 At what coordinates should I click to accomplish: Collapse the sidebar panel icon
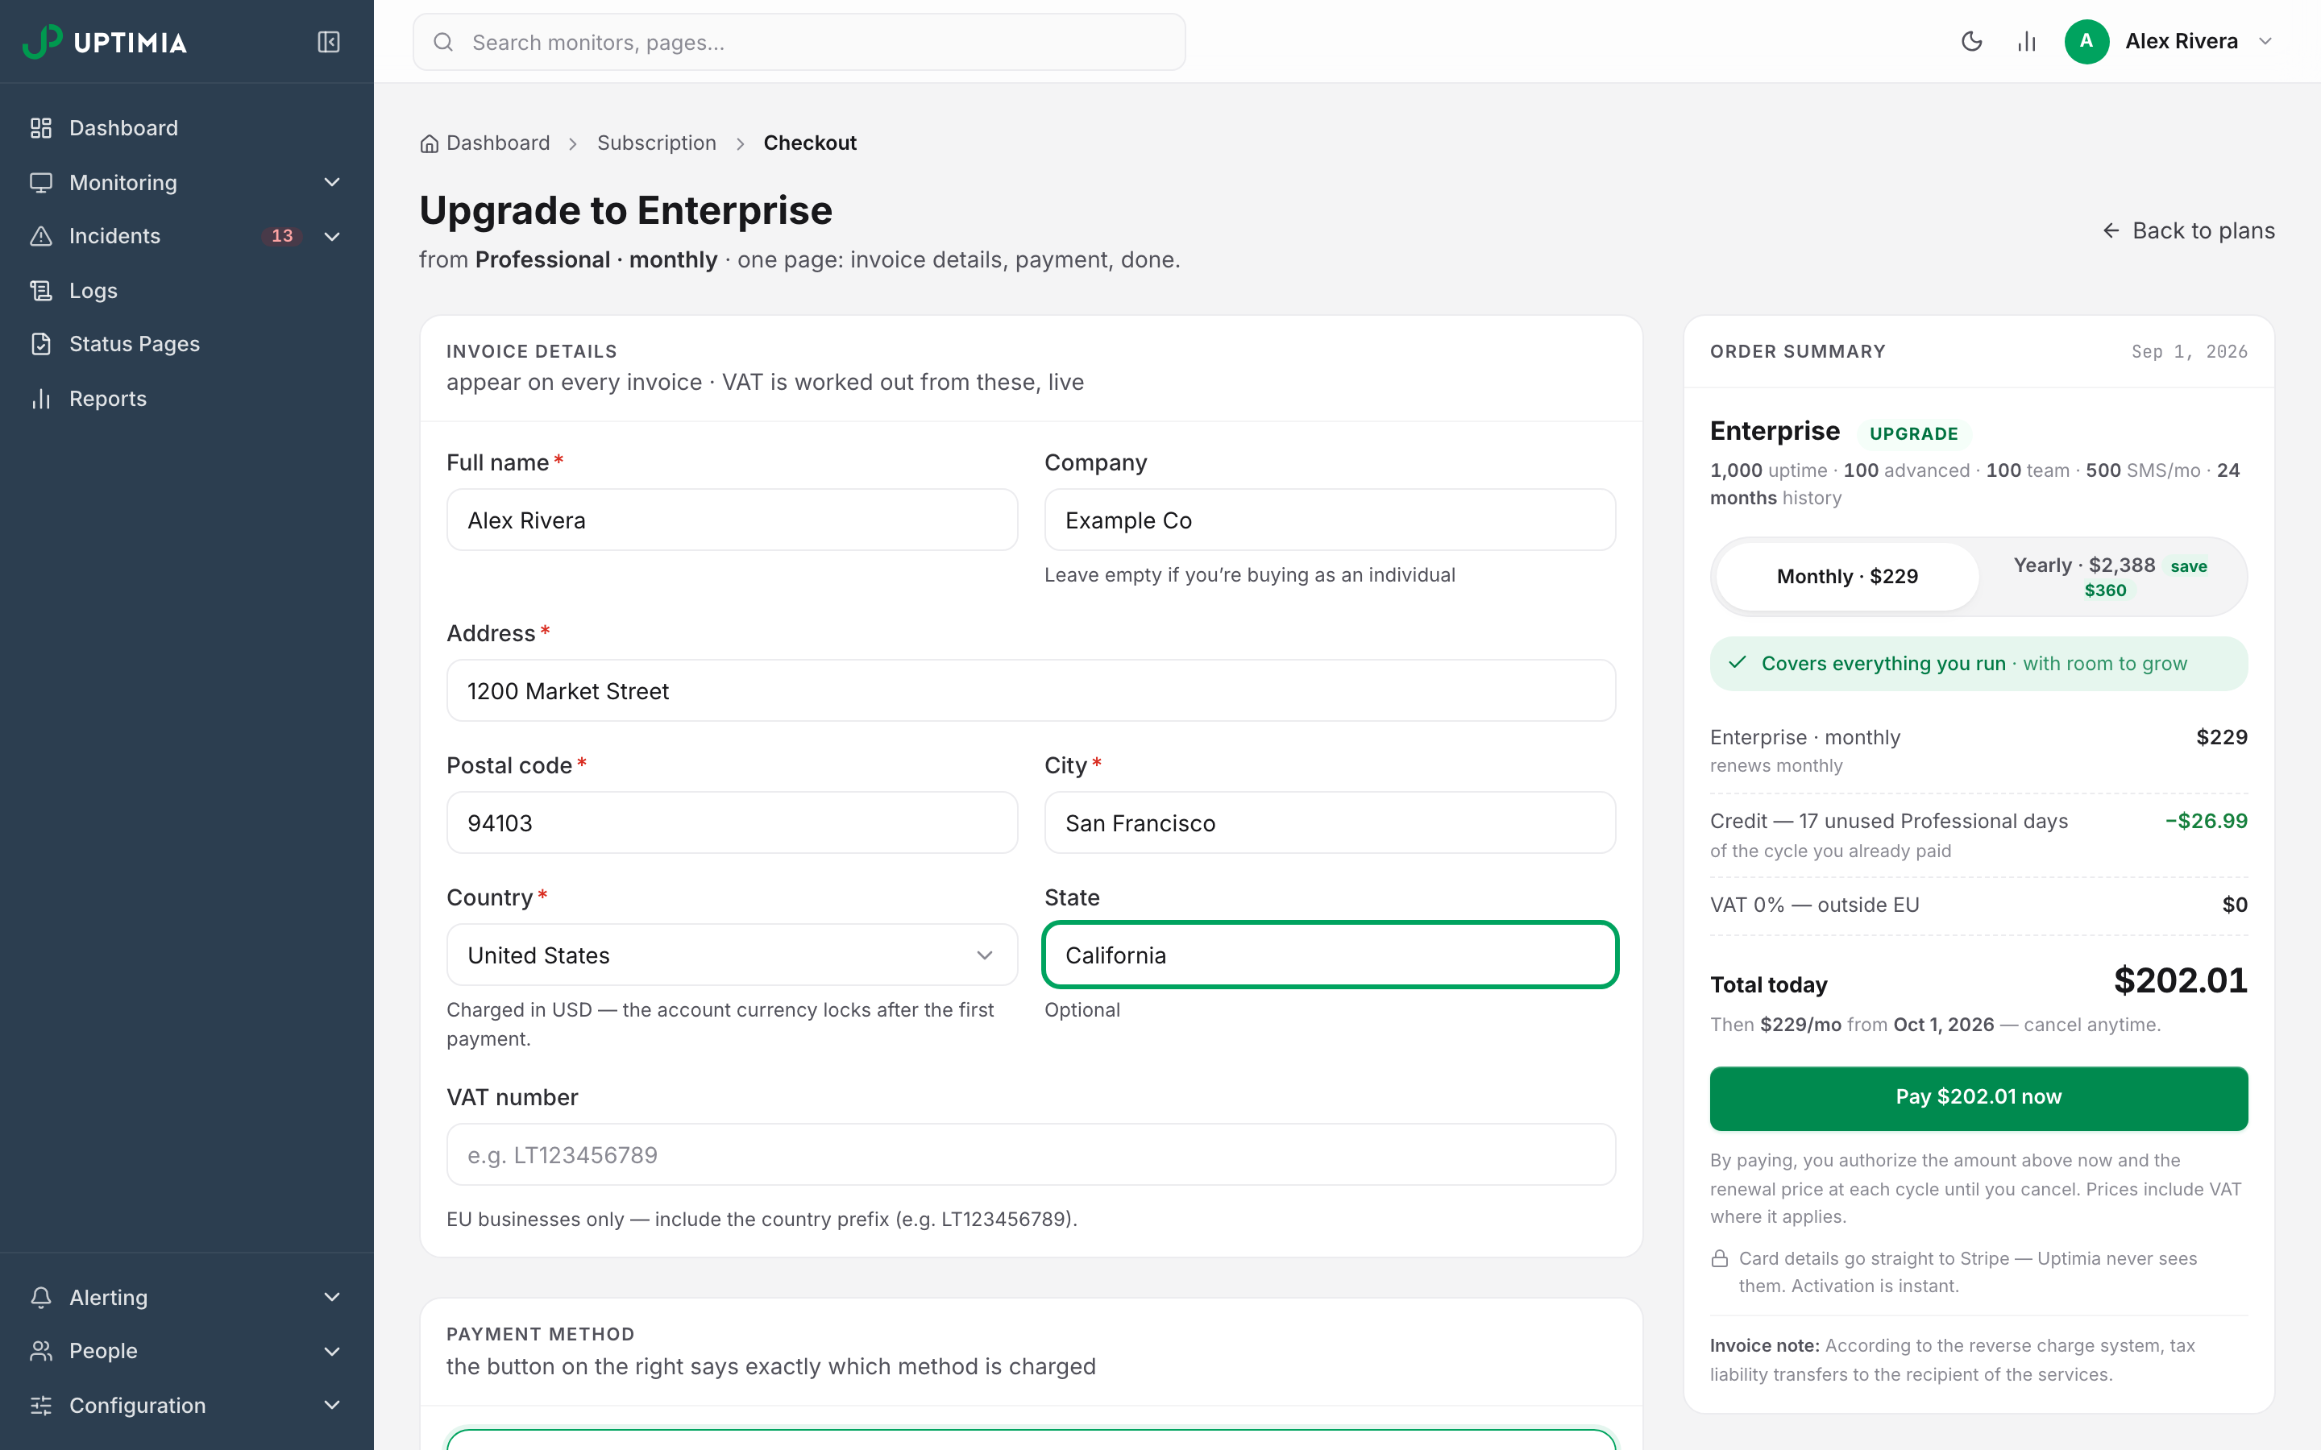point(329,42)
